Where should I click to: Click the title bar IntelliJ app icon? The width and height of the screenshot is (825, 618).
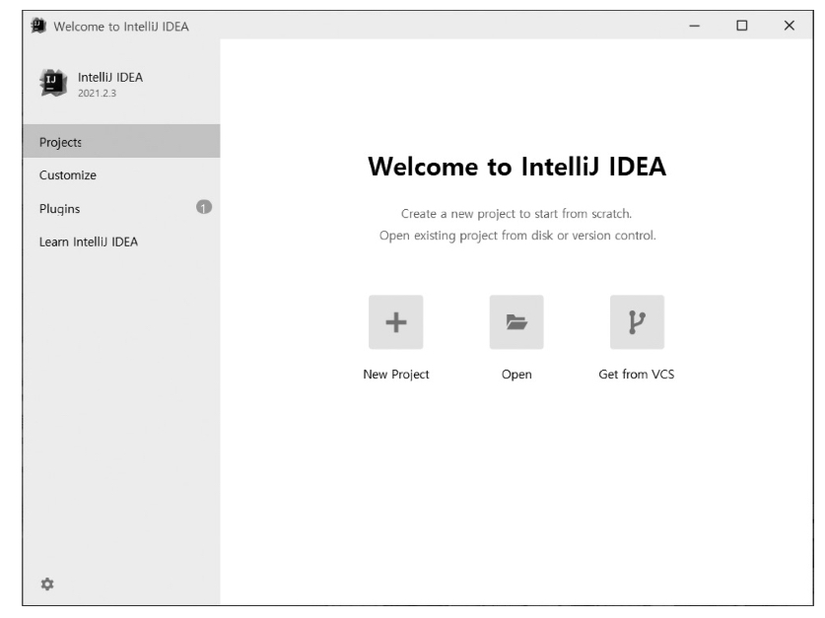(38, 26)
